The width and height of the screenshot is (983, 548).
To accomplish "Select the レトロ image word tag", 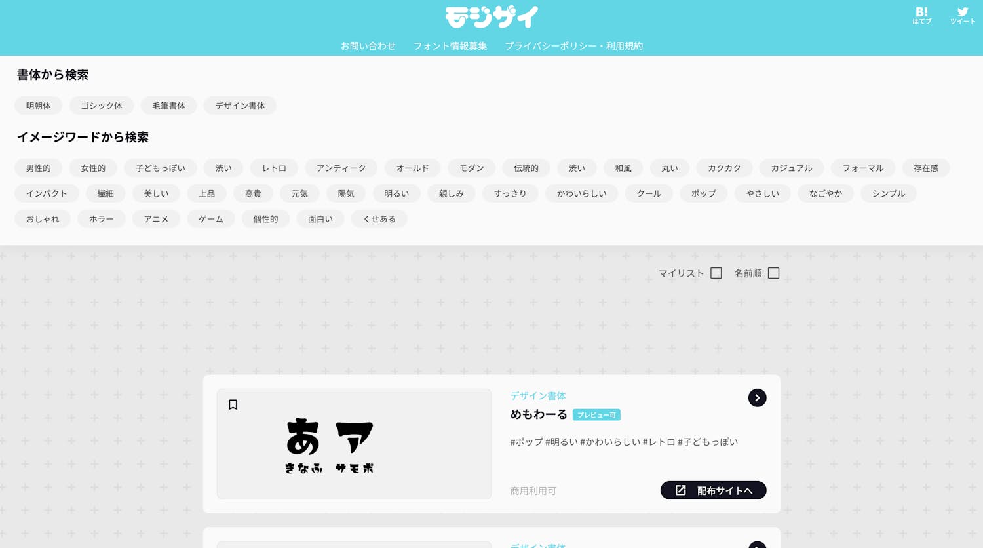I will (274, 168).
